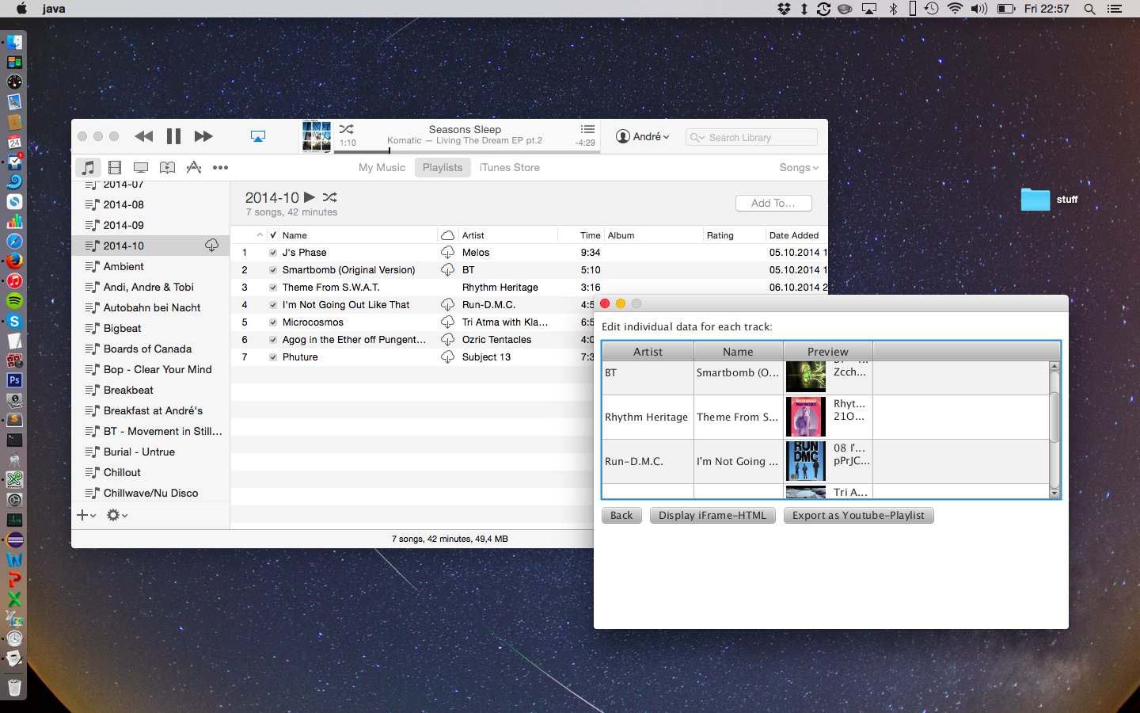The height and width of the screenshot is (713, 1140).
Task: Open the Apple menu
Action: (21, 9)
